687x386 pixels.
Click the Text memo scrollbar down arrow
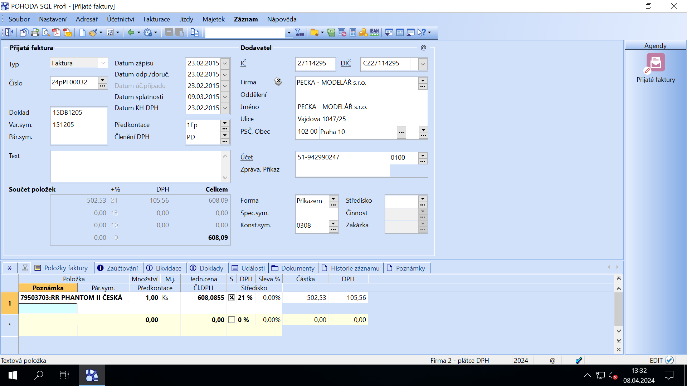coord(225,178)
